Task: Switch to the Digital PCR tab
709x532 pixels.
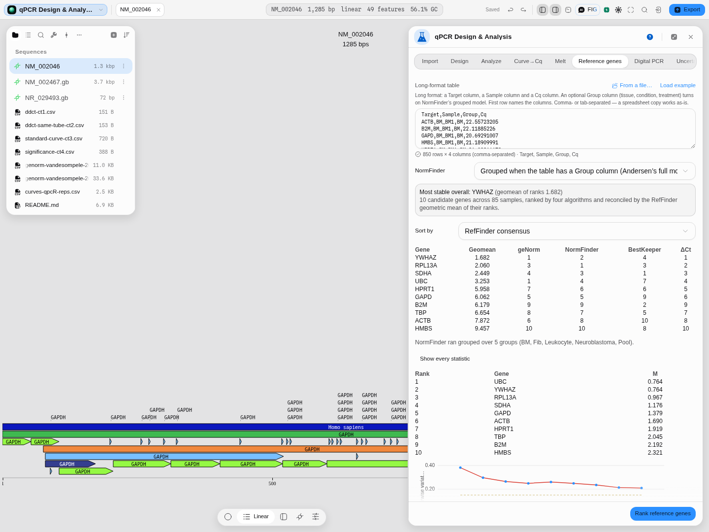Action: (649, 61)
